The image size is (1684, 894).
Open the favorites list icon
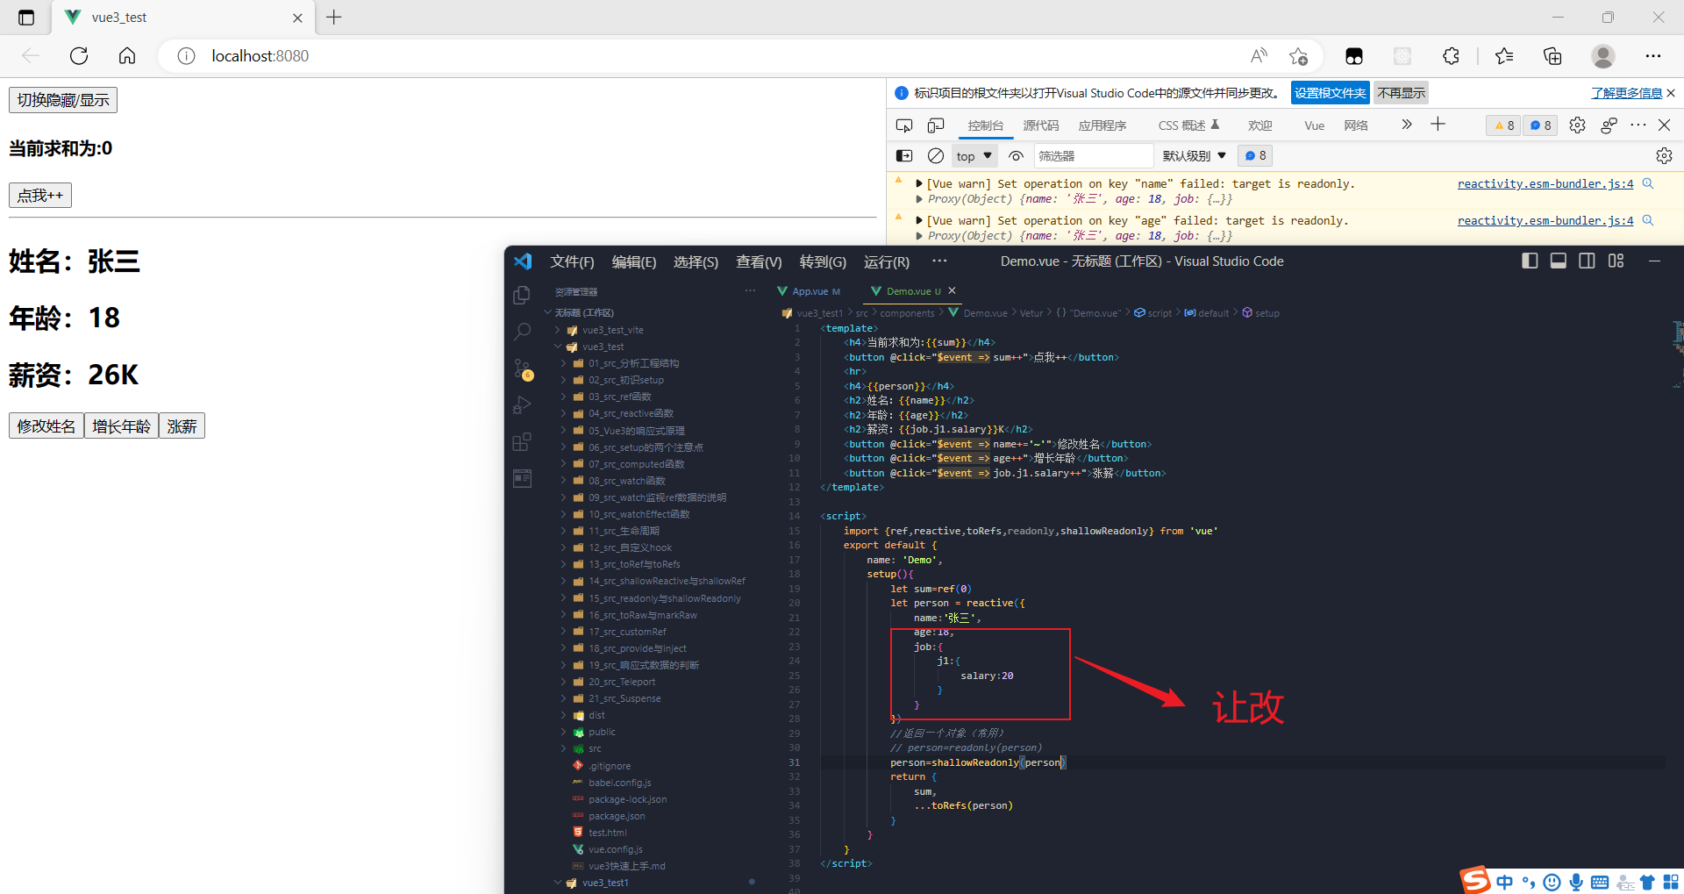pyautogui.click(x=1504, y=56)
